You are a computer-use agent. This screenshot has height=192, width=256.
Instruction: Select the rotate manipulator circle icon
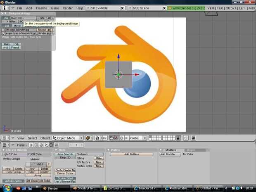tap(122, 138)
